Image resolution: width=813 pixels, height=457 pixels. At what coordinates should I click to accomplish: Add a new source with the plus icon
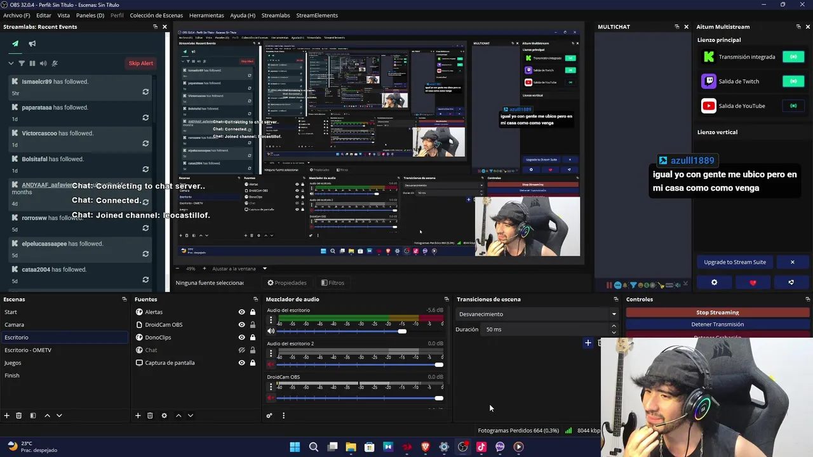pyautogui.click(x=138, y=416)
